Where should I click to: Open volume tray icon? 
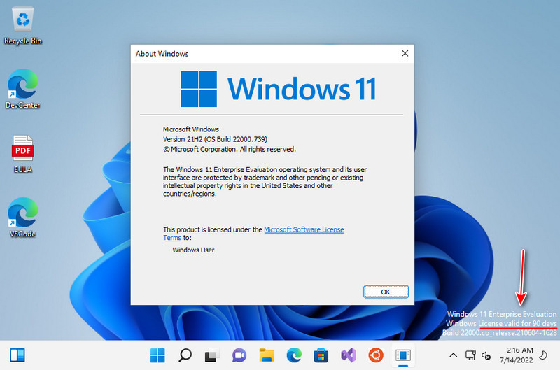pos(486,355)
